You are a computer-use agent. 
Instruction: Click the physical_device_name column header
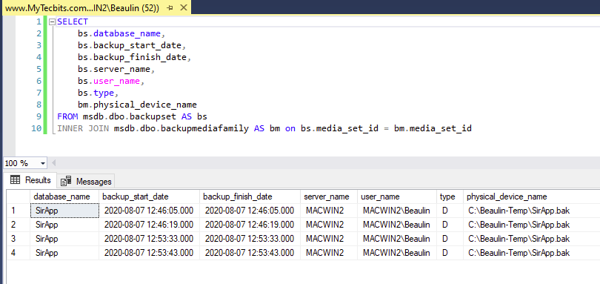click(x=532, y=197)
